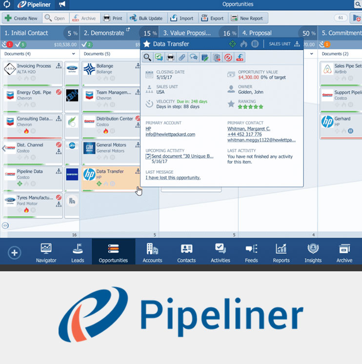
Task: Click the refresh icon in top-left corner
Action: click(x=7, y=5)
